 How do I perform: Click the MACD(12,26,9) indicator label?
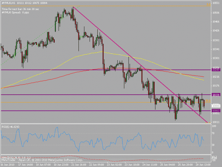(16, 158)
